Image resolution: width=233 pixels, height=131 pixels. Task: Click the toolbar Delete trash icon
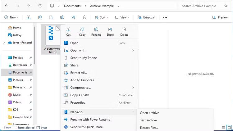point(85,17)
